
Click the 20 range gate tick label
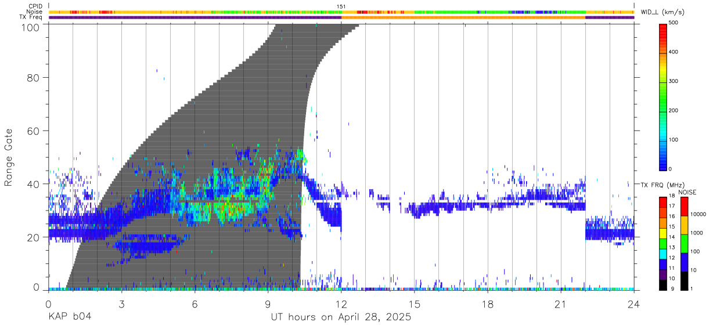tap(33, 237)
